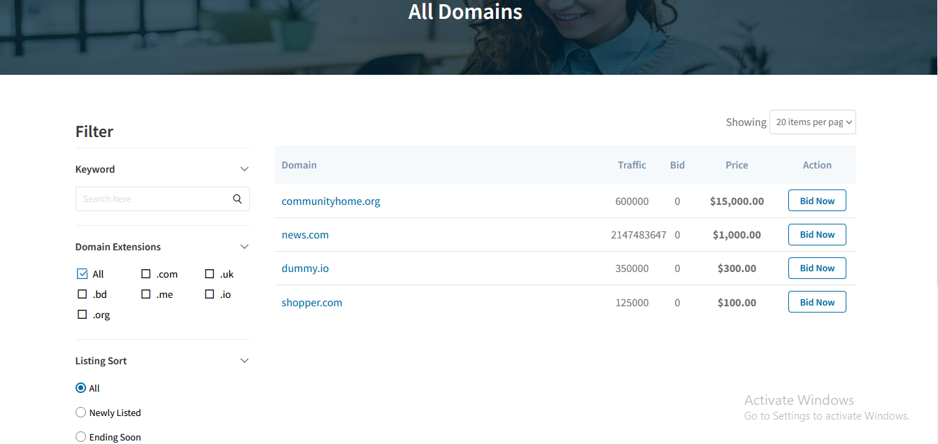The width and height of the screenshot is (938, 444).
Task: Click the $1,000.00 price value
Action: coord(737,235)
